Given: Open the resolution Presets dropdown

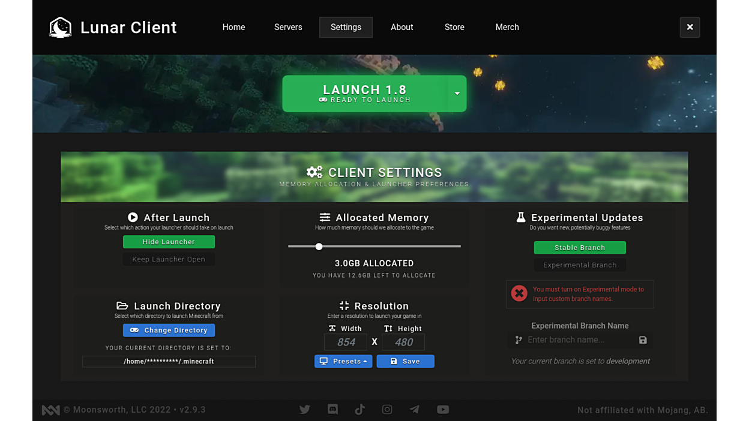Looking at the screenshot, I should [343, 361].
